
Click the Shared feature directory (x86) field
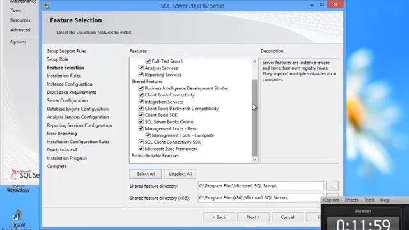[x=261, y=198]
